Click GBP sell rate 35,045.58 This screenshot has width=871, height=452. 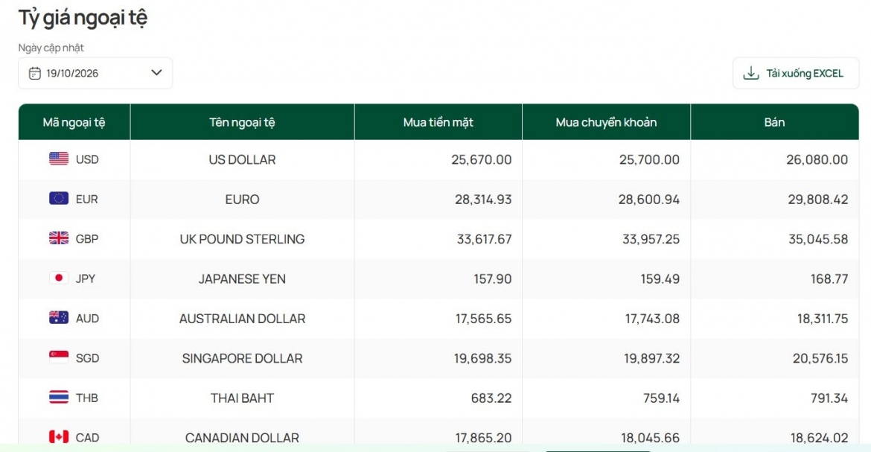pos(818,239)
